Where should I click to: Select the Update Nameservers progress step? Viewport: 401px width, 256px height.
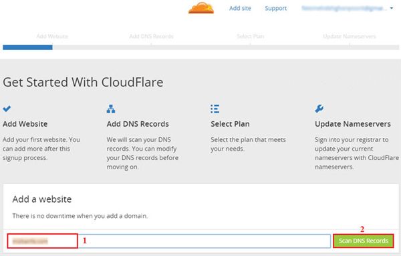click(350, 36)
